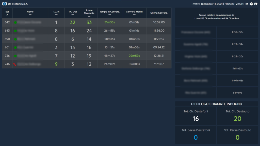
Task: Sort by Tempo In Convers. column header
Action: [x=109, y=12]
